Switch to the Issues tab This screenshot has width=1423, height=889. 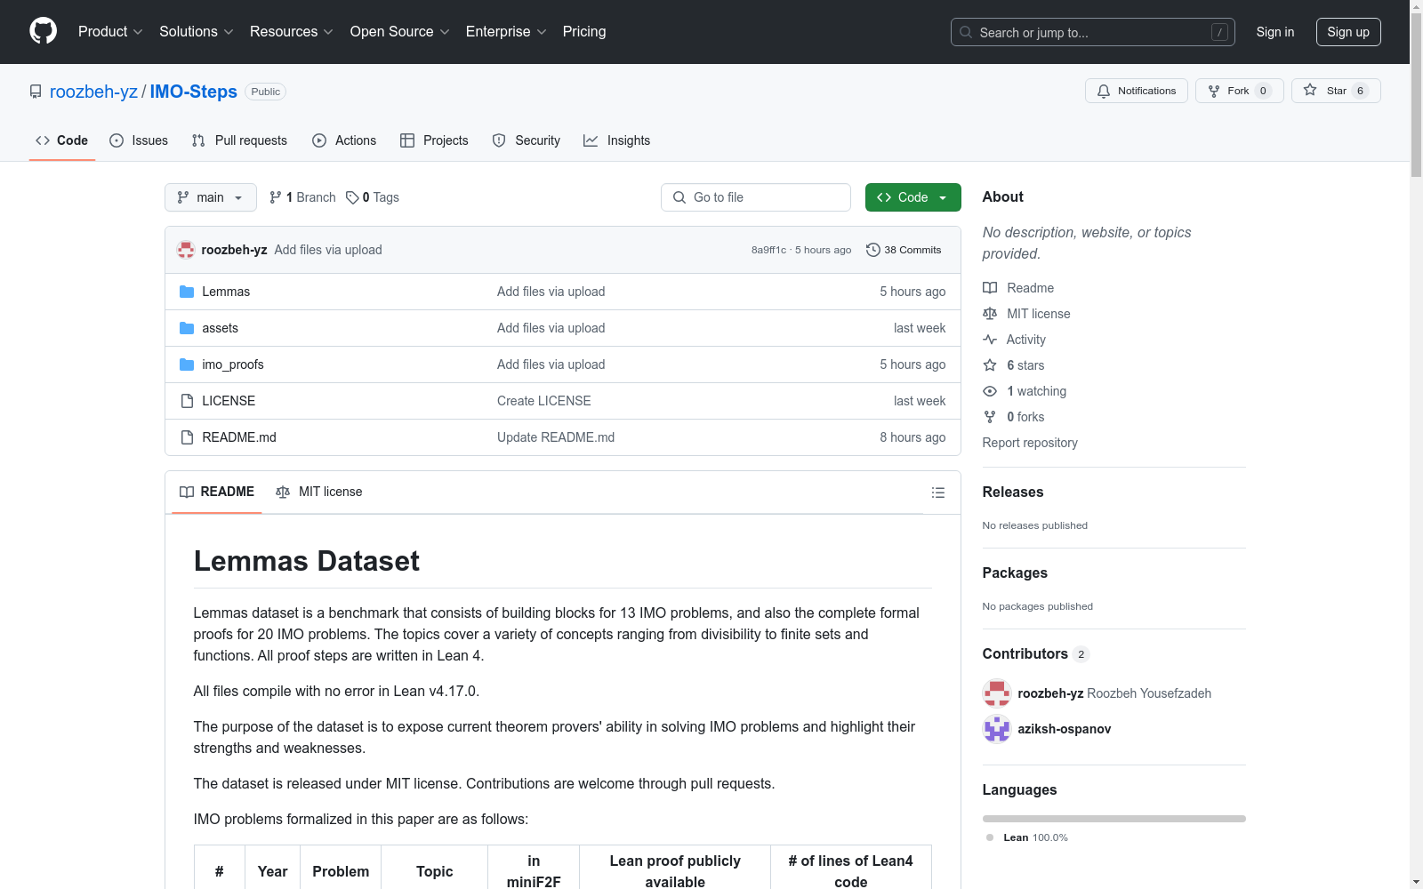click(x=139, y=140)
